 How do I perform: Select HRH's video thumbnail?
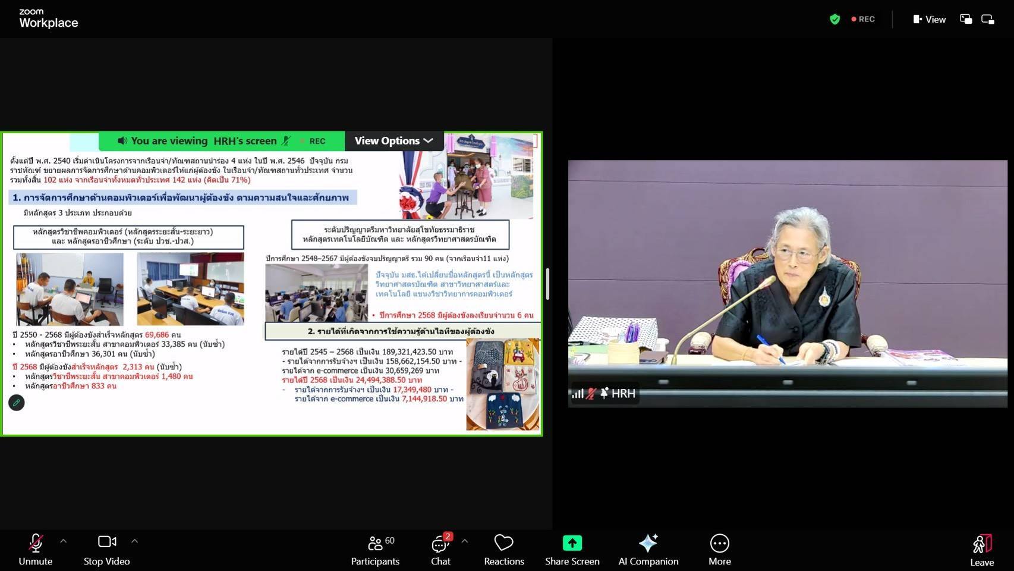788,283
